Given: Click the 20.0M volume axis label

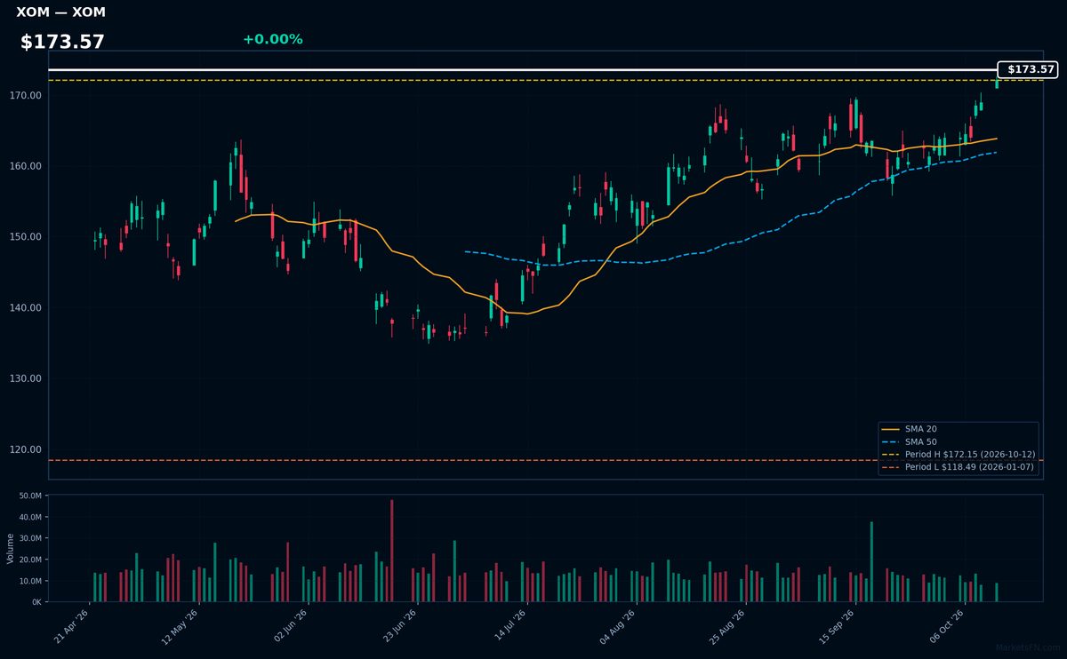Looking at the screenshot, I should [x=29, y=560].
